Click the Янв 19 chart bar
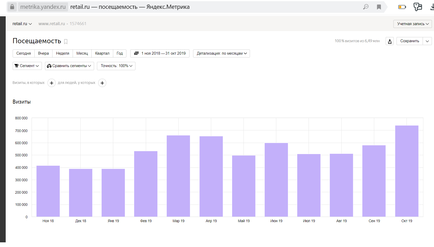 click(113, 193)
